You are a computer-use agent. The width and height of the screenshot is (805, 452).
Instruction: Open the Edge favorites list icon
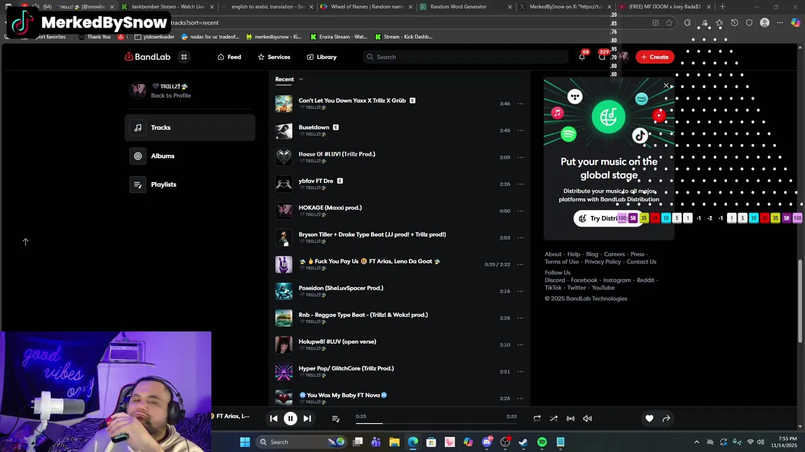(x=719, y=23)
